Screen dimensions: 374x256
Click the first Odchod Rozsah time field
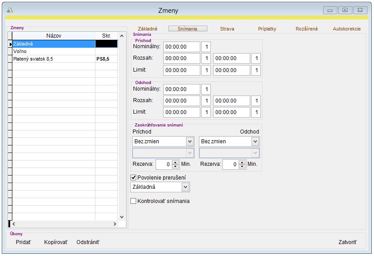tap(182, 101)
